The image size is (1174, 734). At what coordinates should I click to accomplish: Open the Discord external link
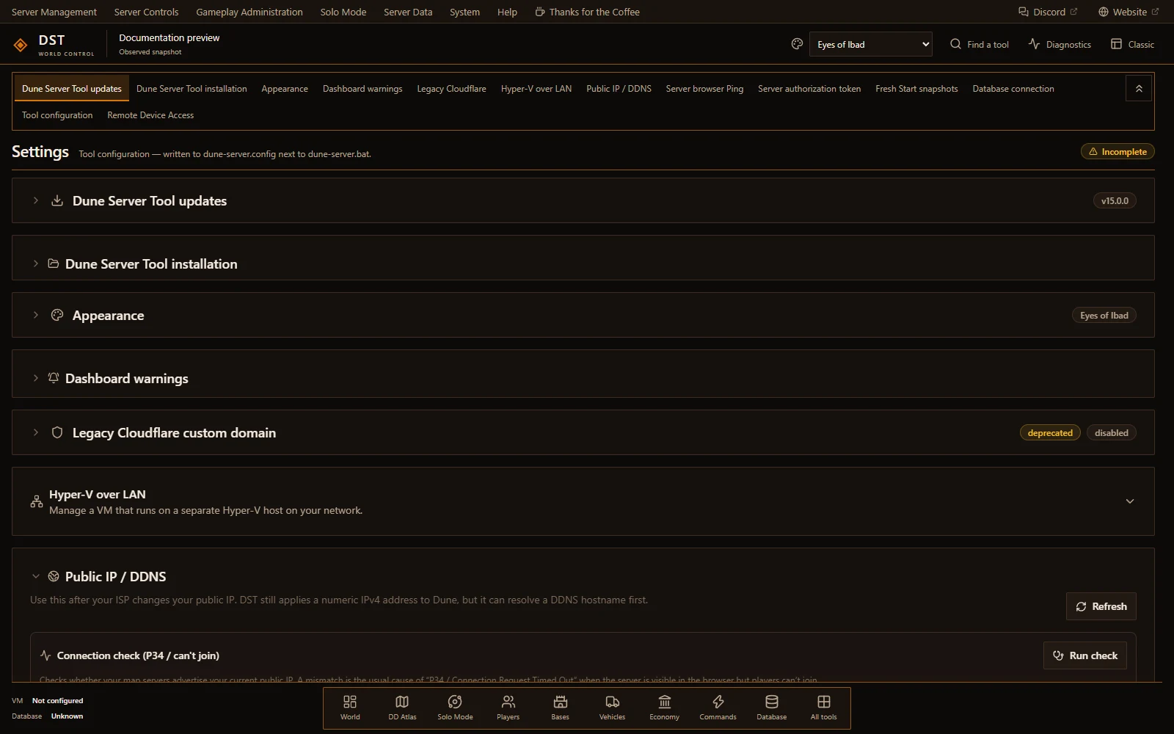click(1048, 12)
